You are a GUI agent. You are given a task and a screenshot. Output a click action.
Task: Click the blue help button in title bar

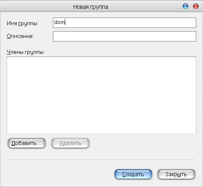(x=185, y=6)
